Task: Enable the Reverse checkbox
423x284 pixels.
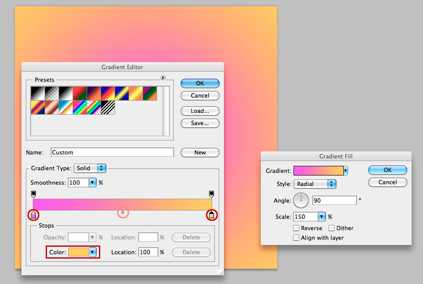Action: coord(296,228)
